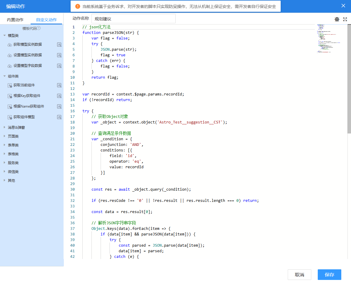
Task: Collapse the 组件类 category
Action: 4,76
